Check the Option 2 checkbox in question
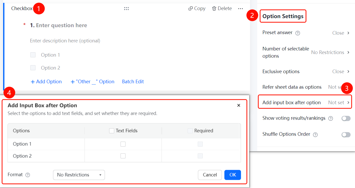The width and height of the screenshot is (355, 188). tap(33, 68)
